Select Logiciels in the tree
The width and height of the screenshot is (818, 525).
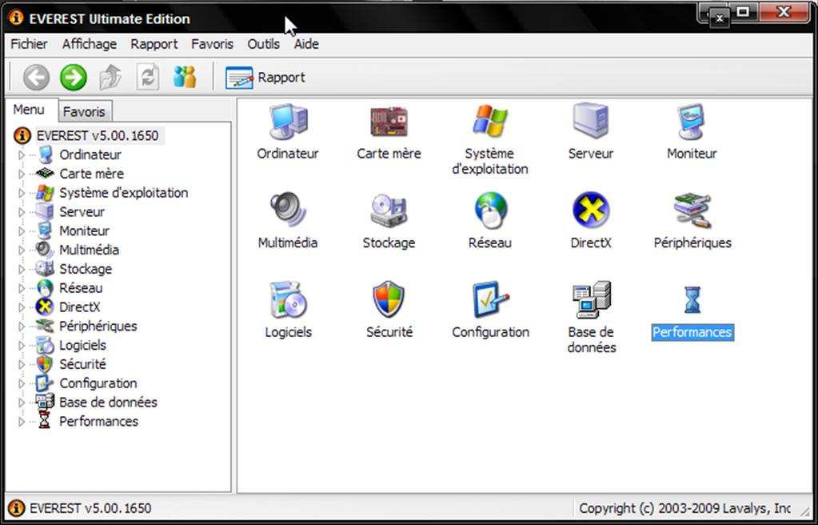82,345
